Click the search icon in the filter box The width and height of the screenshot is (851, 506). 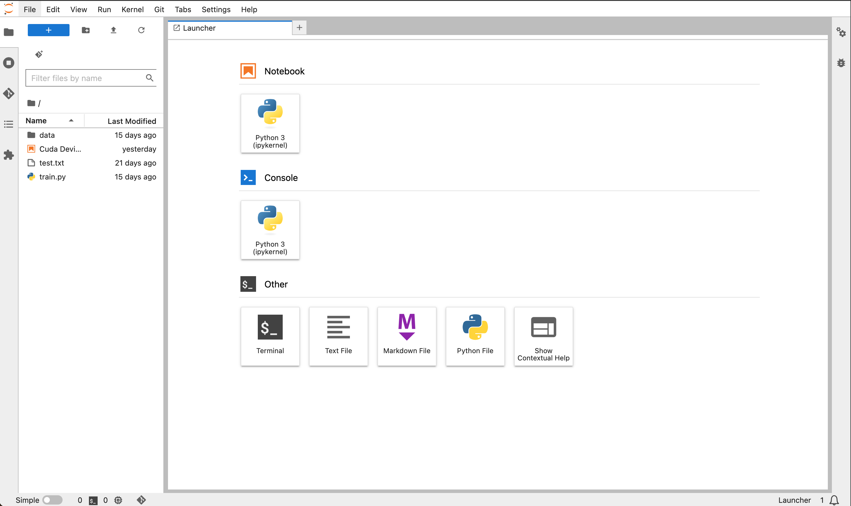[149, 78]
